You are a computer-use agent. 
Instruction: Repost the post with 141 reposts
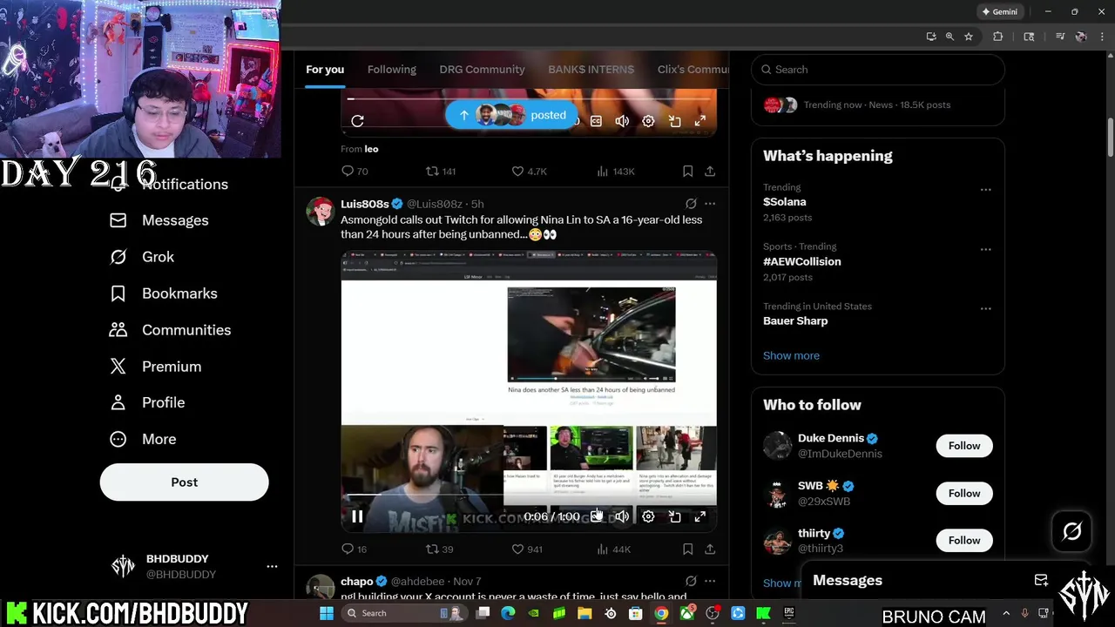[x=440, y=172]
